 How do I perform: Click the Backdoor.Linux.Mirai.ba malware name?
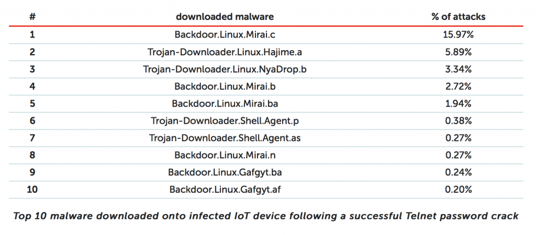[225, 103]
